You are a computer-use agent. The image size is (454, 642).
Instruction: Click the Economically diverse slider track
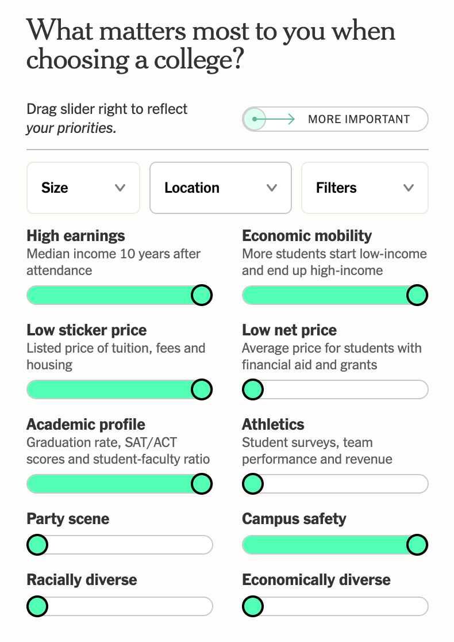tap(335, 606)
